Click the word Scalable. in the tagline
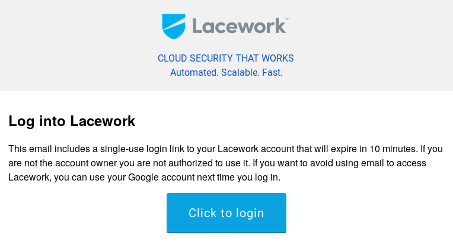 pos(240,72)
